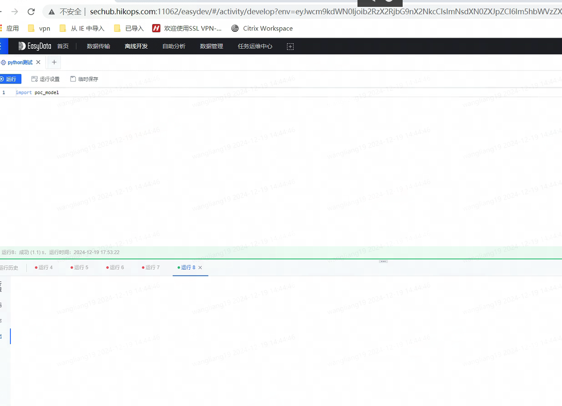
Task: Click 临时保存 to save temporarily
Action: pos(84,79)
